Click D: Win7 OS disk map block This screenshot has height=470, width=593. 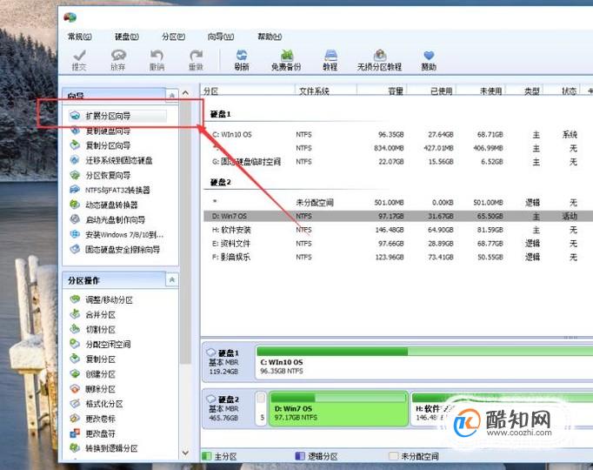338,409
